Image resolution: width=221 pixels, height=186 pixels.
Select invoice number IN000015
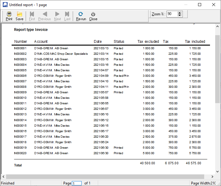pyautogui.click(x=20, y=126)
